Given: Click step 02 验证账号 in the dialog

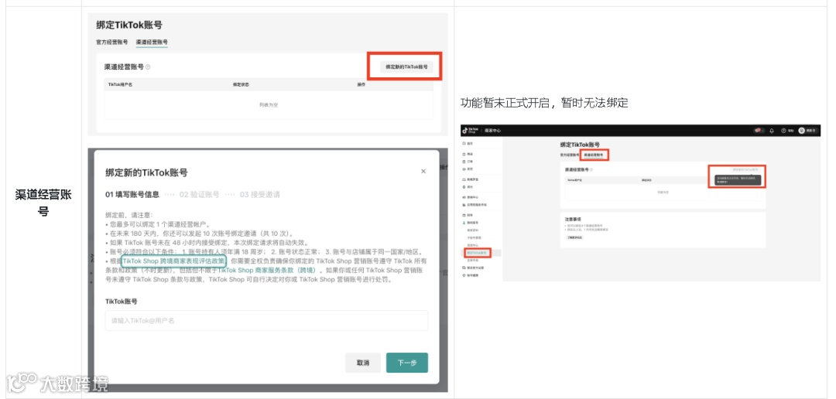Looking at the screenshot, I should (x=200, y=194).
